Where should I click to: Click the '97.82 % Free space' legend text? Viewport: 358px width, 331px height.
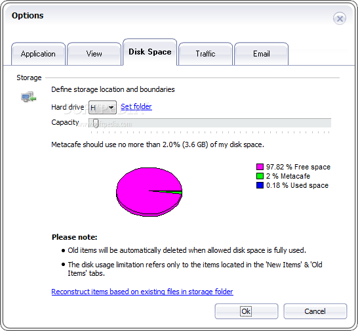(298, 167)
